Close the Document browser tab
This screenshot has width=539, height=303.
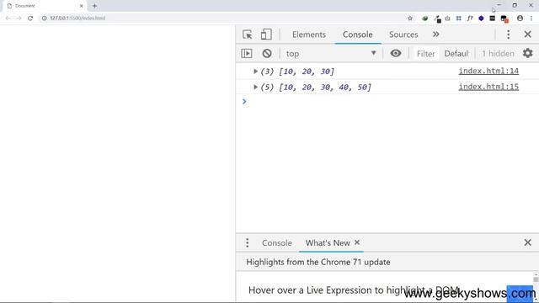tap(82, 6)
